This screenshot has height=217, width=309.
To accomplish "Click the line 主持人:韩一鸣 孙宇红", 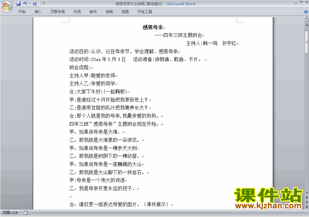I will coord(211,43).
